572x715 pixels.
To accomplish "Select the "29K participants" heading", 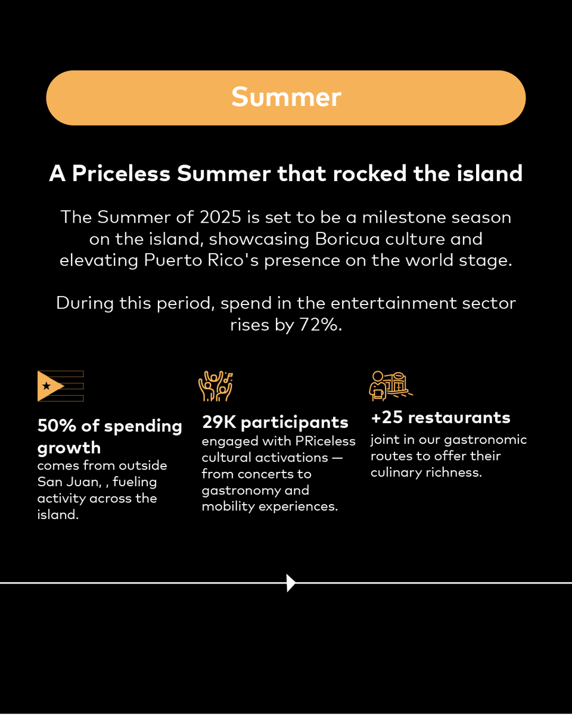I will (275, 422).
